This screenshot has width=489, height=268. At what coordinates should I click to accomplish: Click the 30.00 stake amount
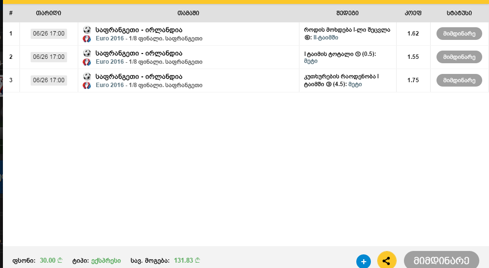[51, 261]
